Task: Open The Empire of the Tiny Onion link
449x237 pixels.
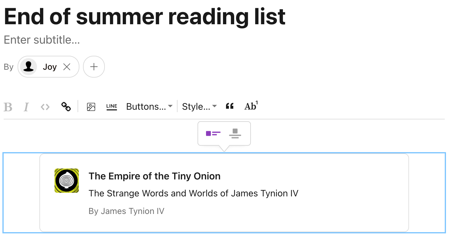Action: (x=155, y=176)
